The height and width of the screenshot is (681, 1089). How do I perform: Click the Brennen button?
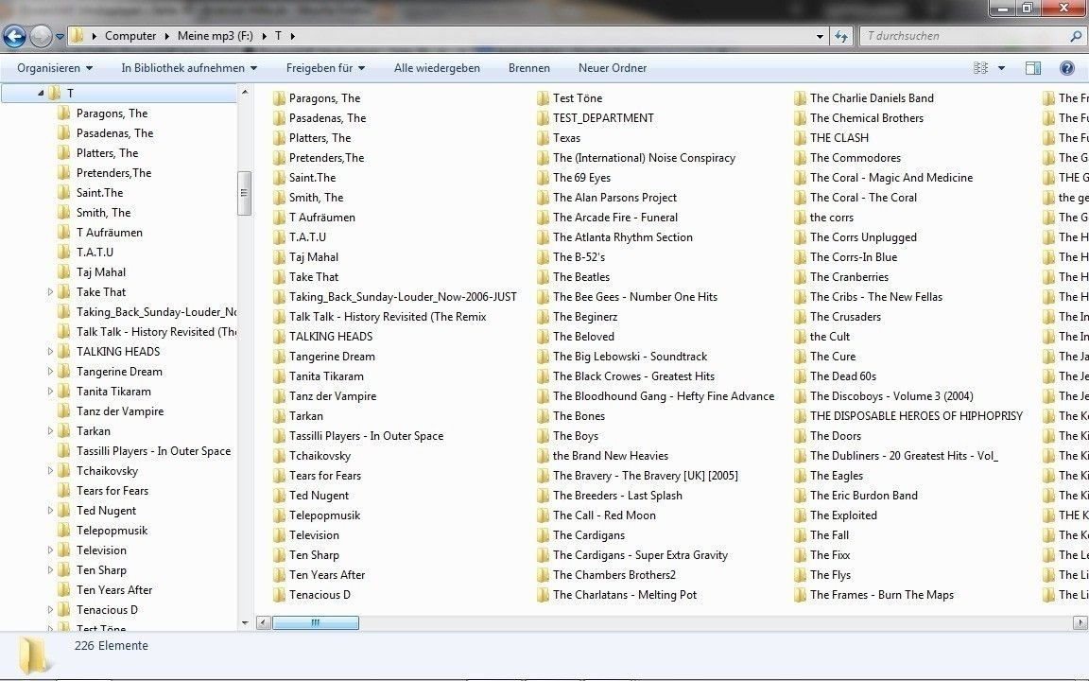point(529,68)
